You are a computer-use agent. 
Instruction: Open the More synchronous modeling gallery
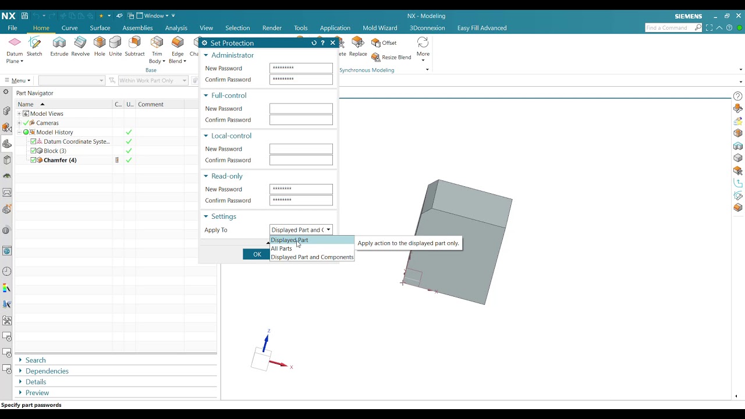click(423, 49)
